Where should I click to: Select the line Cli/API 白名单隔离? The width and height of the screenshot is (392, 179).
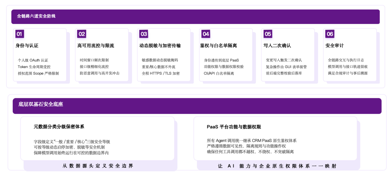[219, 73]
